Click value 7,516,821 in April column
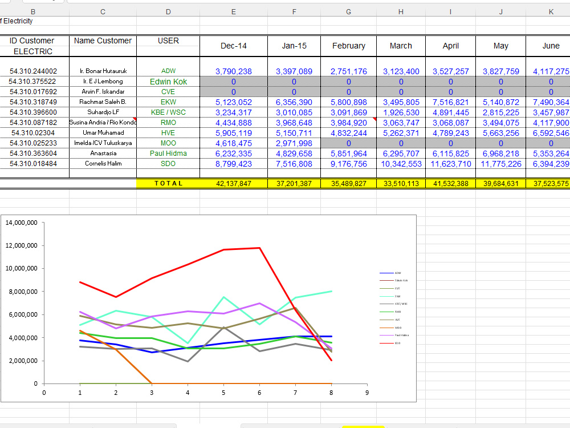The height and width of the screenshot is (428, 570). click(x=450, y=102)
